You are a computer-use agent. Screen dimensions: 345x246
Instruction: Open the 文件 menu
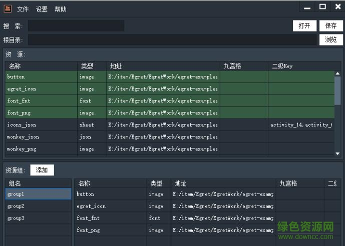coord(23,9)
